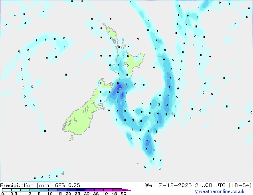This screenshot has height=195, width=253.
Task: Select the 45–50 mm legend swatch
Action: coord(117,190)
